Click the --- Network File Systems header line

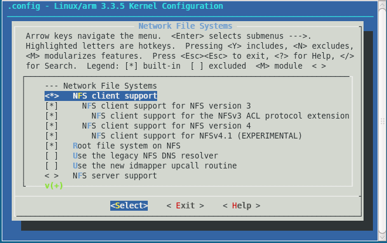[101, 86]
